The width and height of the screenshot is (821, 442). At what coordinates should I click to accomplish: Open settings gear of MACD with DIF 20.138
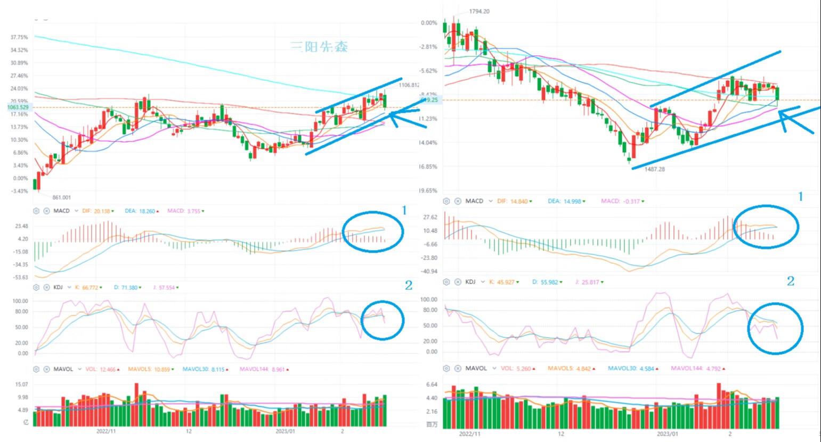pyautogui.click(x=36, y=211)
